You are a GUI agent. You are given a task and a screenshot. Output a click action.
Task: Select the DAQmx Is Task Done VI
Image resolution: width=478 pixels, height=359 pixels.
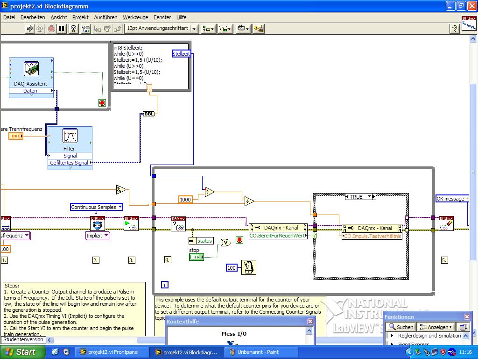click(x=178, y=224)
